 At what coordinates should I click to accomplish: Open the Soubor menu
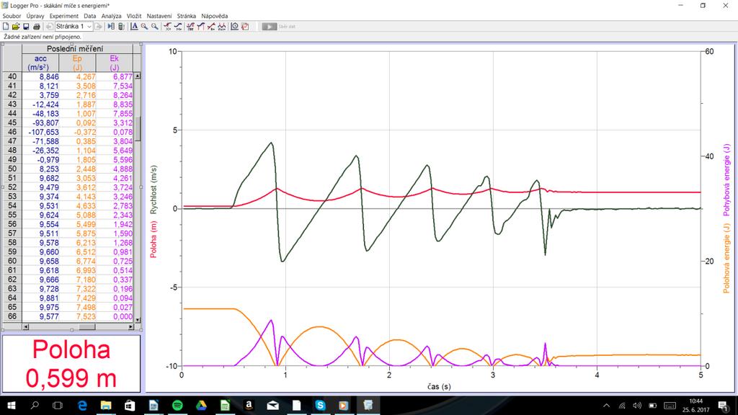(12, 16)
